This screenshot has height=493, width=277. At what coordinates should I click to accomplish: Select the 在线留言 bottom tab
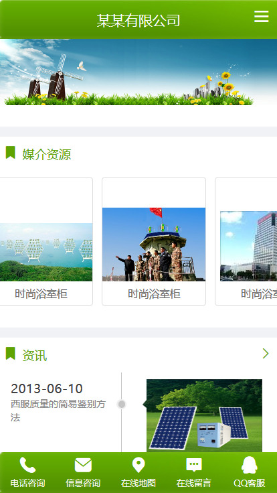(194, 483)
